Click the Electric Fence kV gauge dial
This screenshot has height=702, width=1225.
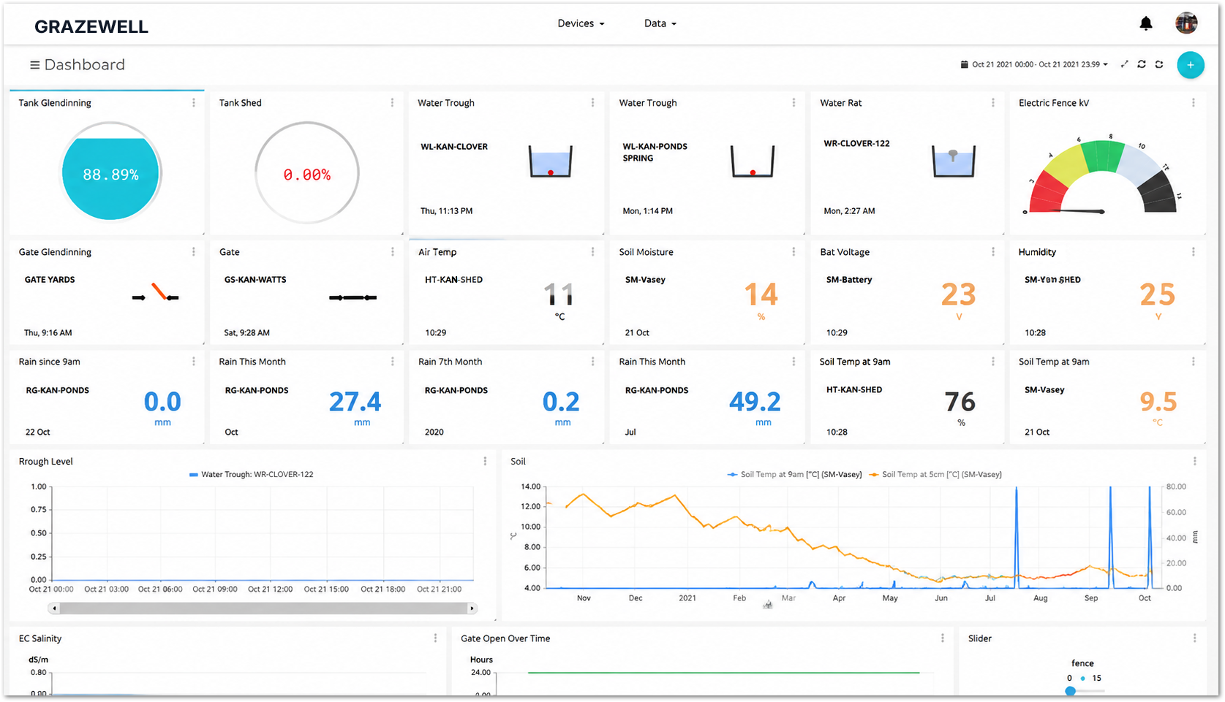(1101, 176)
